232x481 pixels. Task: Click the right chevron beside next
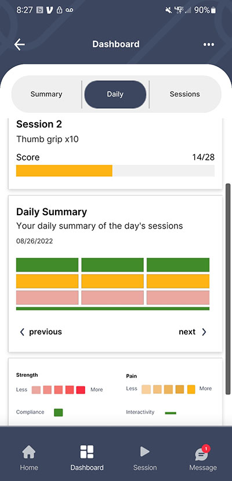[x=204, y=332]
